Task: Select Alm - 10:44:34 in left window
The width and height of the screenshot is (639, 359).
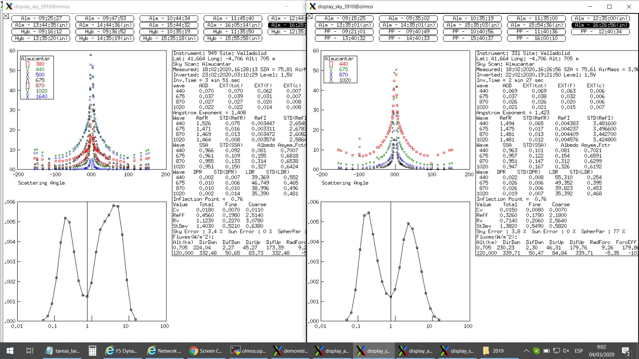Action: [x=169, y=18]
